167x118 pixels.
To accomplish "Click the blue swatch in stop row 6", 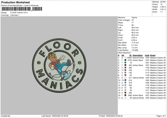I will pos(125,70).
